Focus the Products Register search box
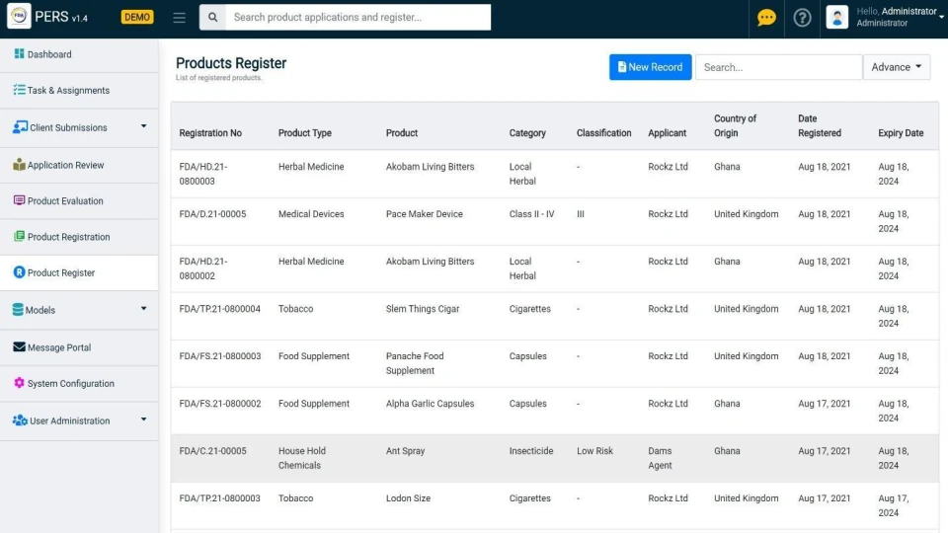 pyautogui.click(x=779, y=67)
